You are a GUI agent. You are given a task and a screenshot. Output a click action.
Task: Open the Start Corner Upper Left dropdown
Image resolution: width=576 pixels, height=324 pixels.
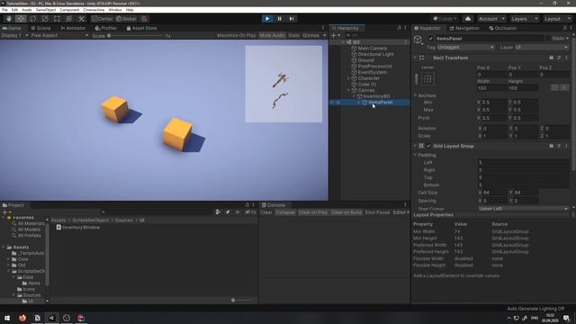(523, 209)
